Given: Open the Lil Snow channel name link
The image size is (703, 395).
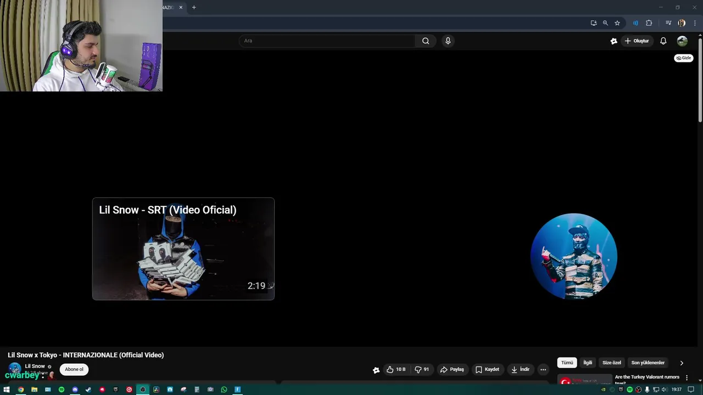Looking at the screenshot, I should pos(35,366).
